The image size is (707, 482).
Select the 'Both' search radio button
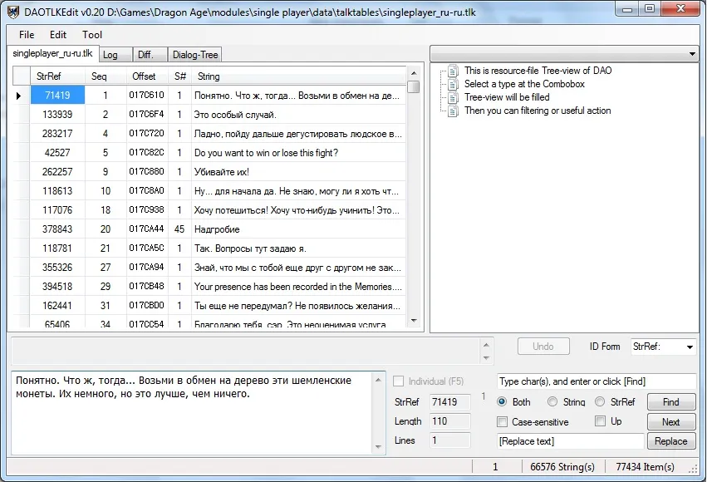pos(502,402)
